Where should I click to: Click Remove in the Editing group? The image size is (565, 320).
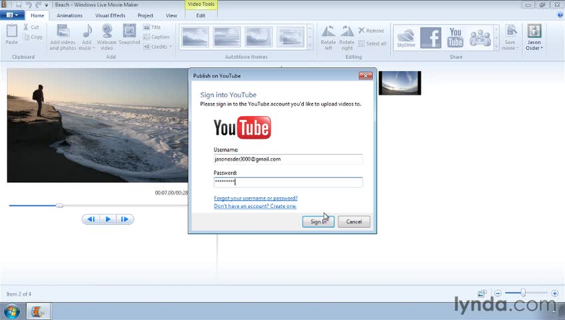(371, 31)
